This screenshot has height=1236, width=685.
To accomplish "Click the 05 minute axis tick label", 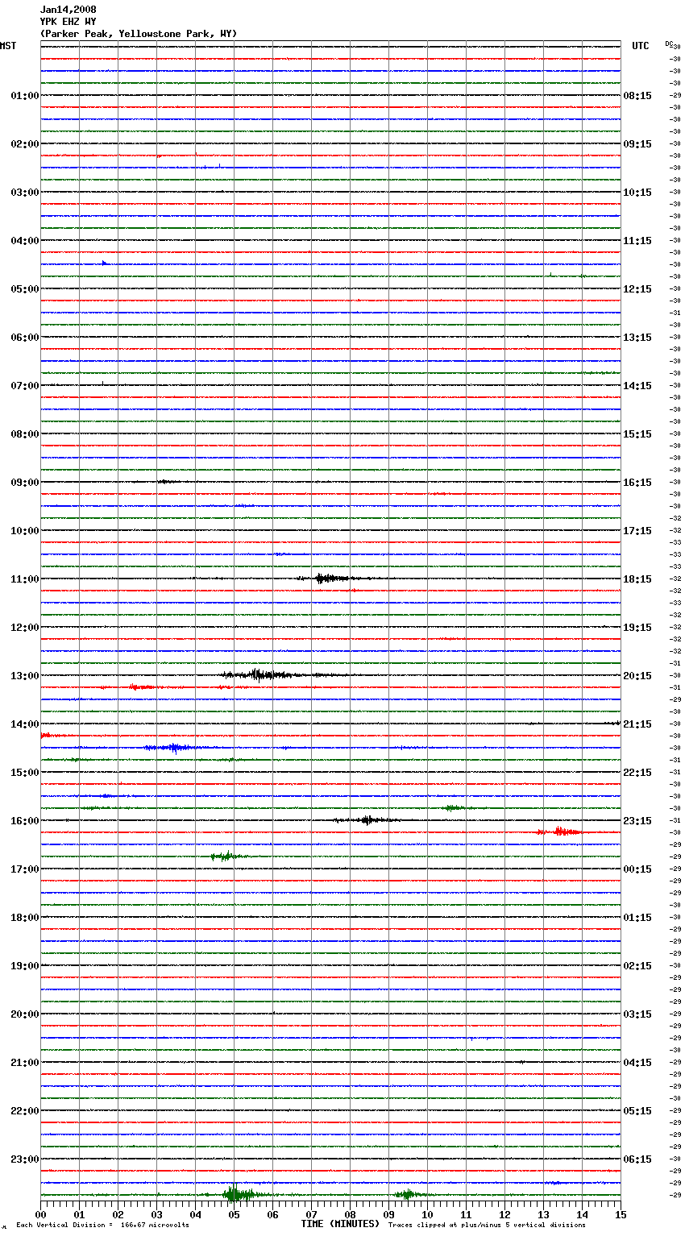I will coord(234,1214).
